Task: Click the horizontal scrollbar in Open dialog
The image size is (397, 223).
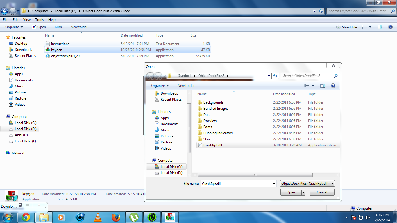Action: click(x=255, y=175)
